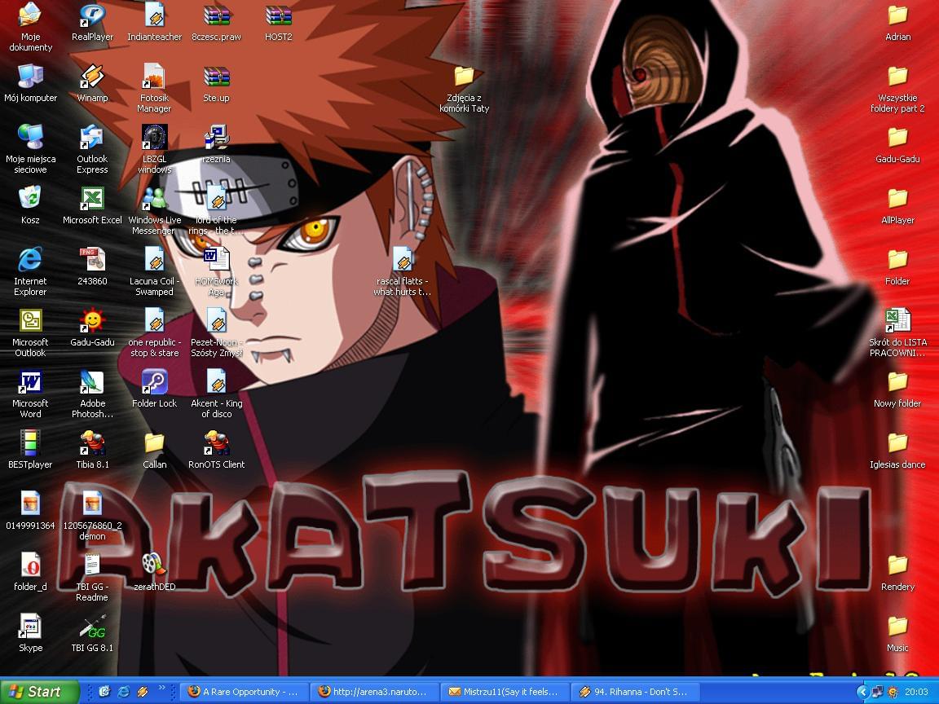
Task: Select the Adrian folder
Action: coord(897,15)
